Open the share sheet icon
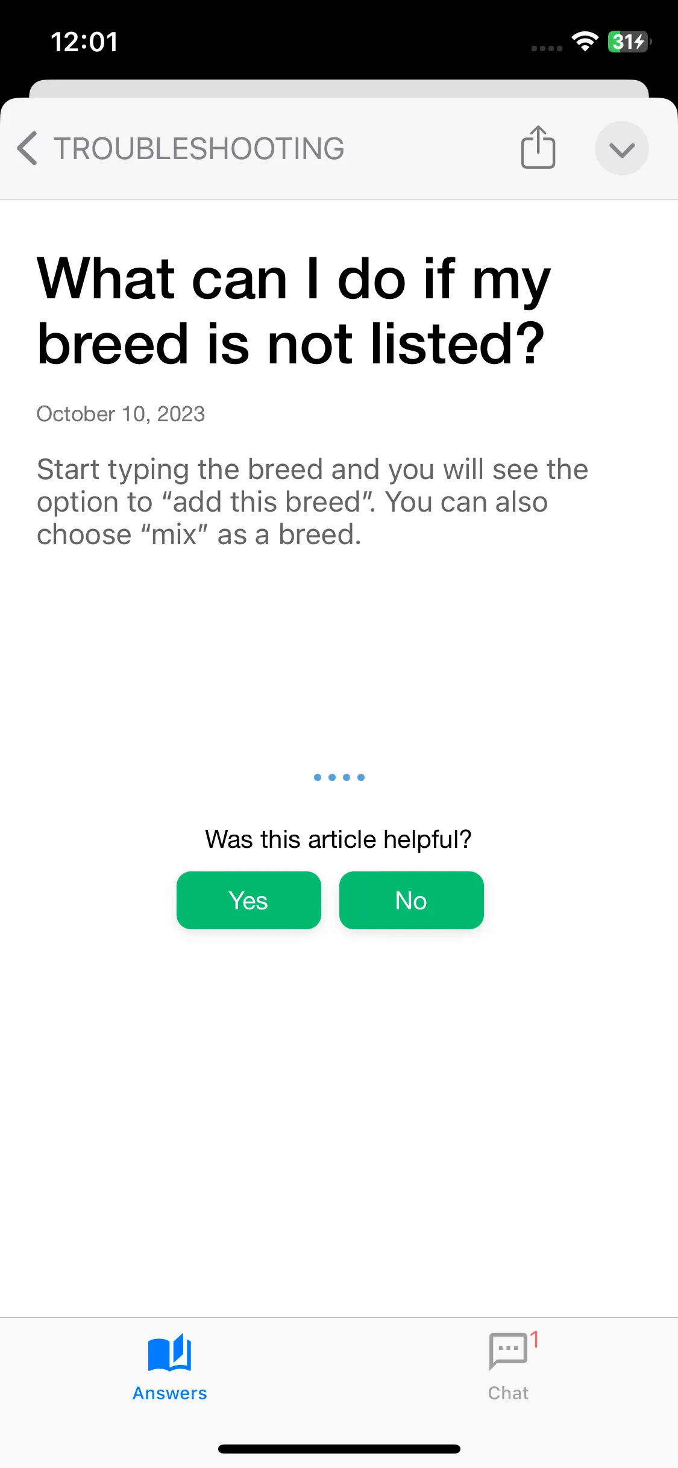Viewport: 678px width, 1468px height. pyautogui.click(x=538, y=147)
